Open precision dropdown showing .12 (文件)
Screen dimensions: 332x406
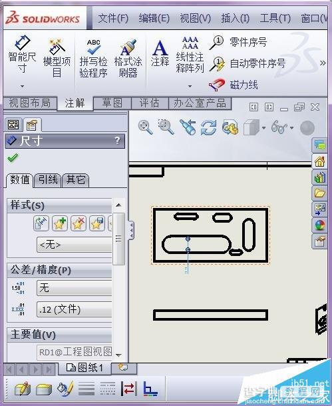(75, 309)
